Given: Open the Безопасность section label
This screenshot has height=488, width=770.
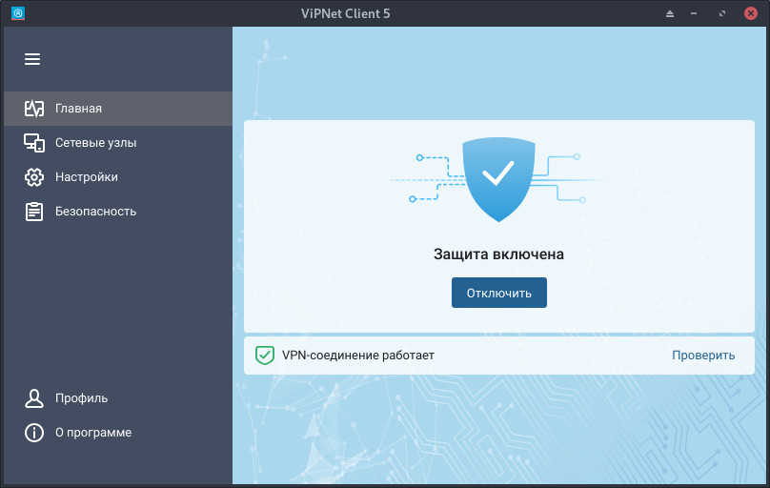Looking at the screenshot, I should pos(95,212).
